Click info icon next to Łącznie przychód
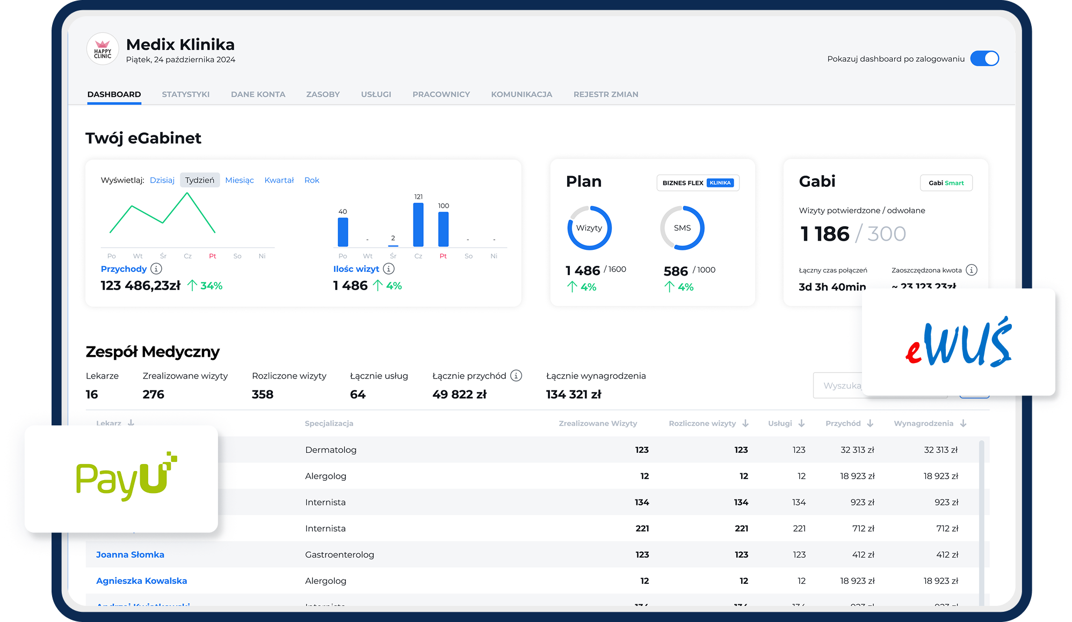 click(516, 376)
